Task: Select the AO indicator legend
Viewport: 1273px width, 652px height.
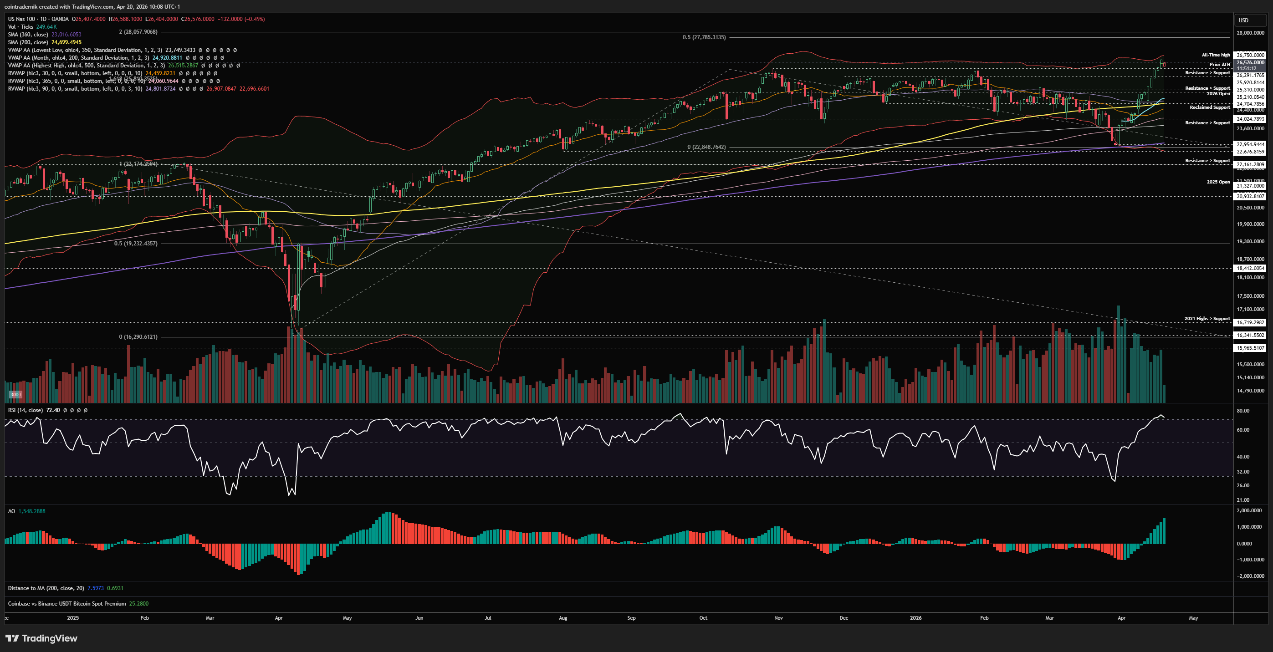Action: (x=11, y=511)
